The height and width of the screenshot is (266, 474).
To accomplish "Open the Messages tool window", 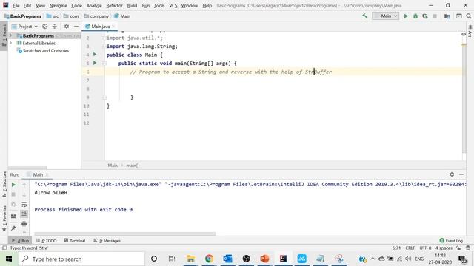I will pos(107,241).
